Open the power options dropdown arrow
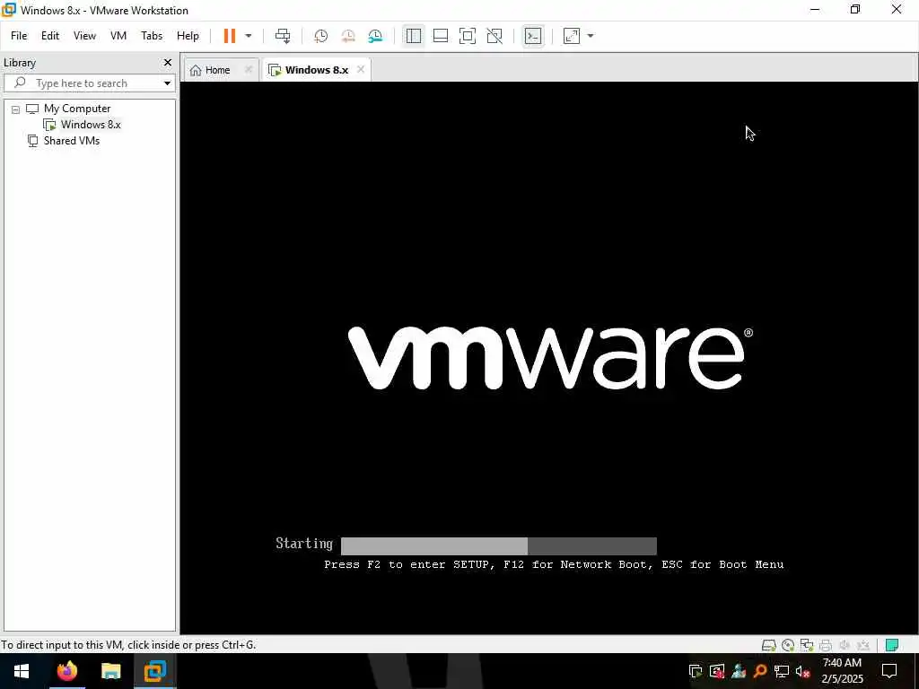This screenshot has width=919, height=689. (x=249, y=36)
